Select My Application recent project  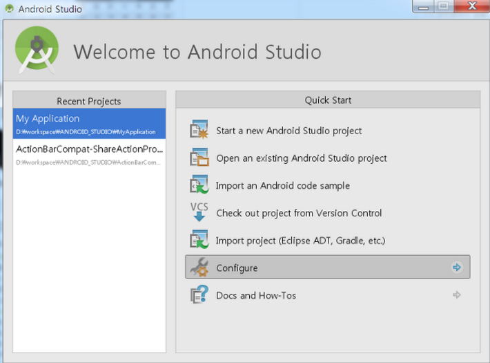coord(89,124)
